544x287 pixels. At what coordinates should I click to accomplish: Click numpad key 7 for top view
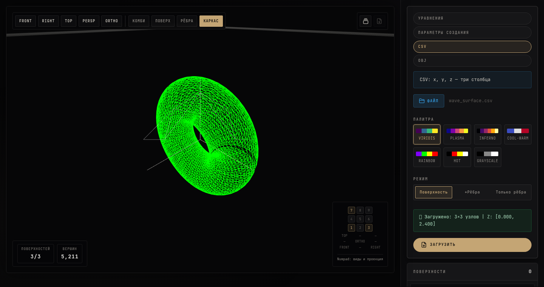[x=351, y=210]
